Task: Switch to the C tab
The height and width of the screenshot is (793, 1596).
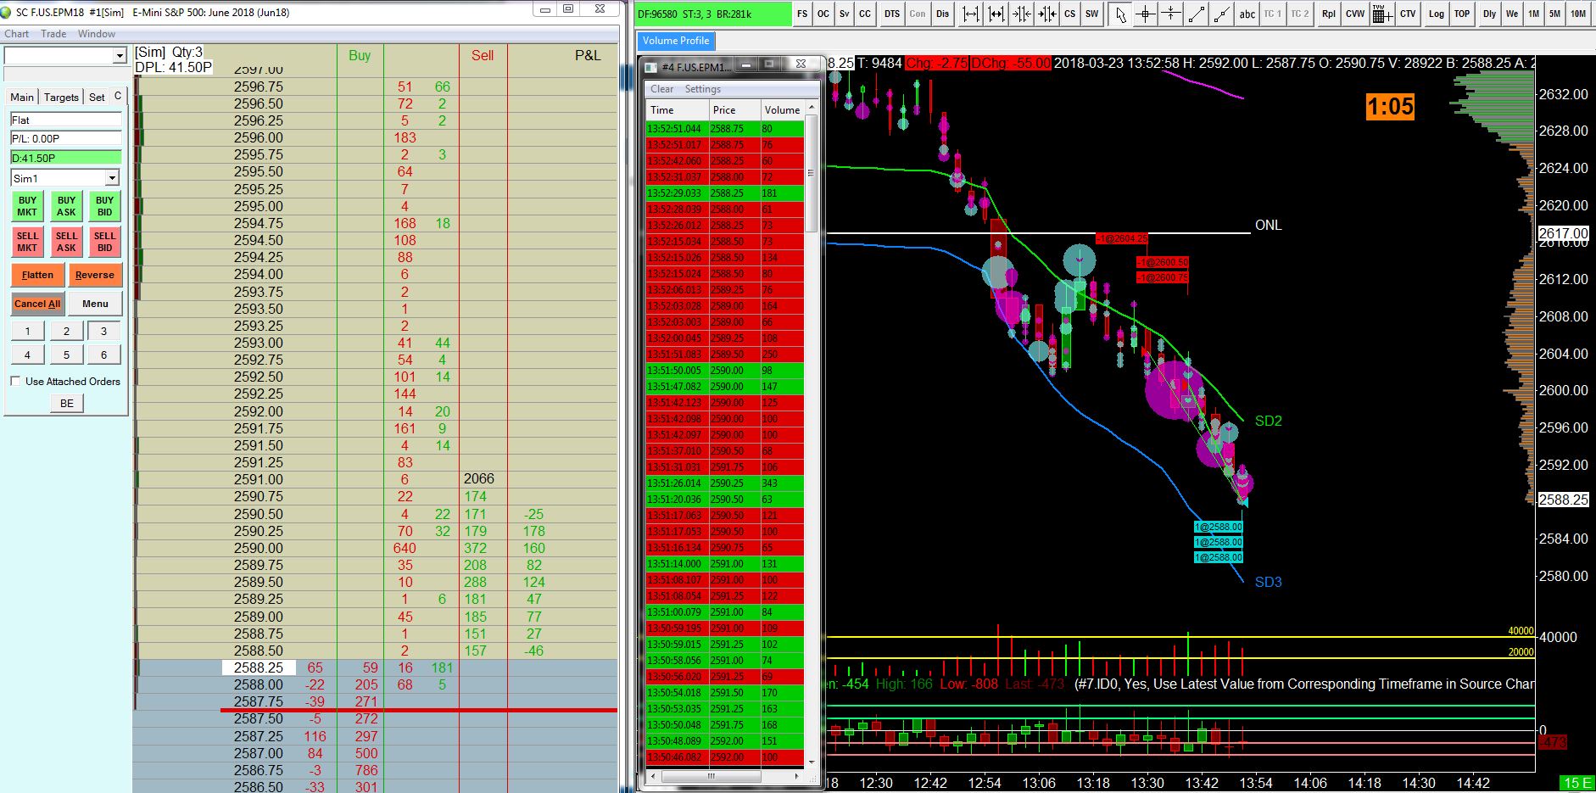Action: point(118,96)
